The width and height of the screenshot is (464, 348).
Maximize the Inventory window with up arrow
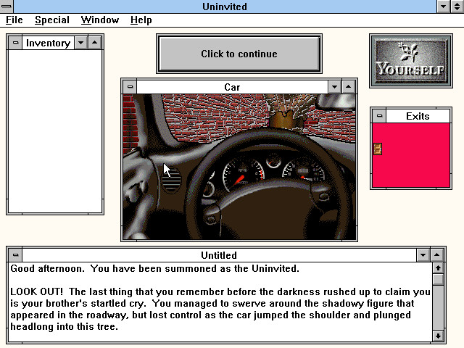point(95,43)
